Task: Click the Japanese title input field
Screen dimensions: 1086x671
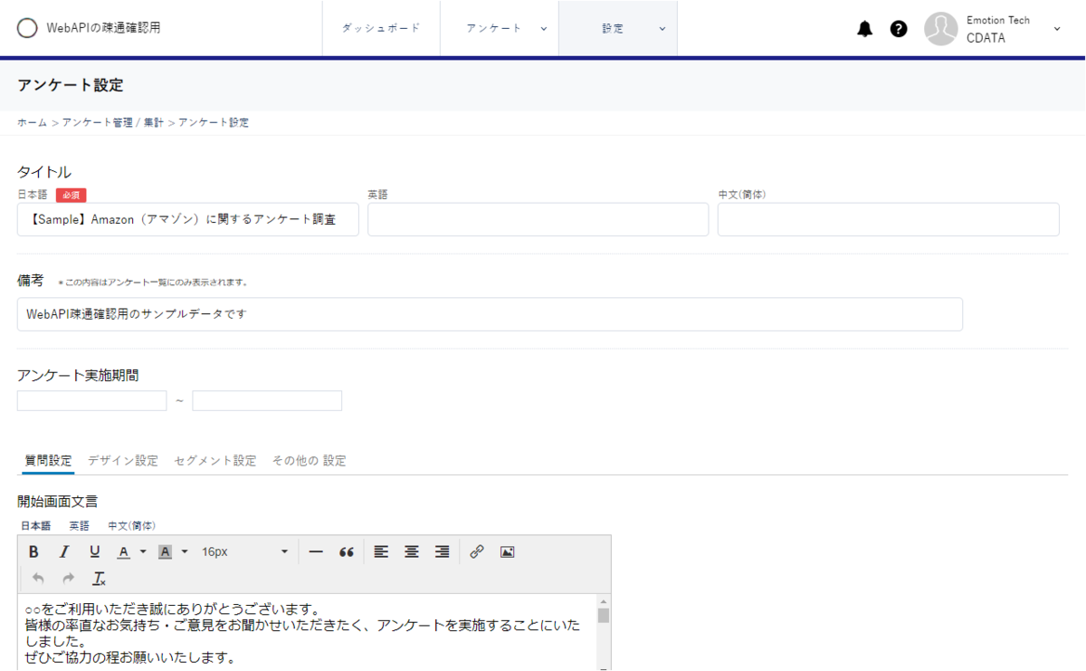Action: [x=188, y=219]
